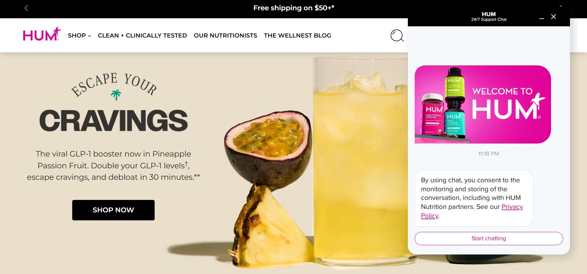
Task: Click the 11:18 PM chat timestamp
Action: point(489,154)
